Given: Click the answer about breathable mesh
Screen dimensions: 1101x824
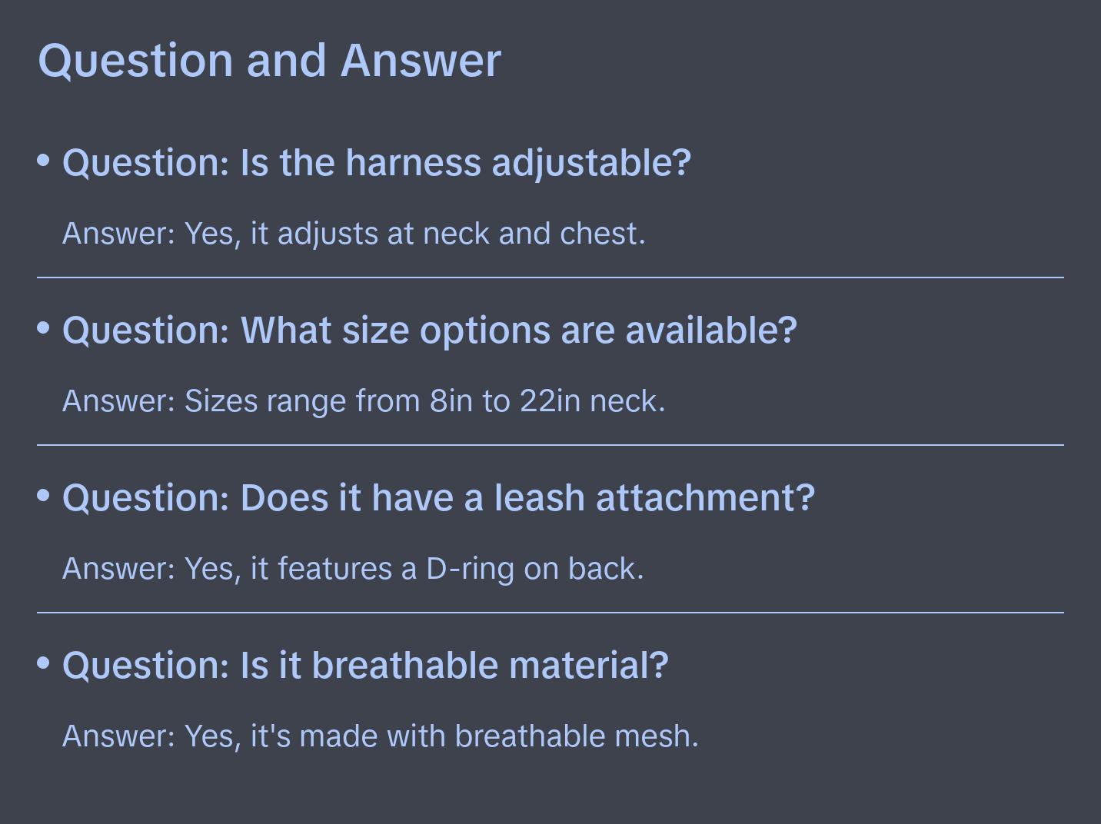Looking at the screenshot, I should click(381, 736).
